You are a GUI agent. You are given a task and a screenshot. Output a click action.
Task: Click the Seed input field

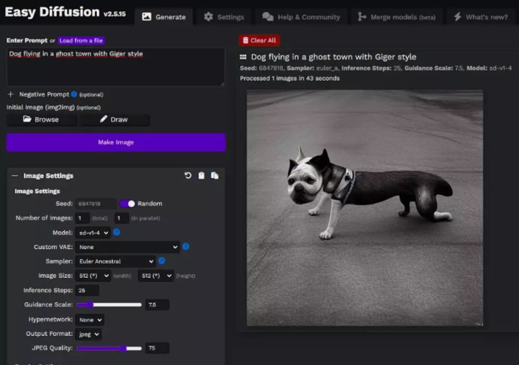96,204
